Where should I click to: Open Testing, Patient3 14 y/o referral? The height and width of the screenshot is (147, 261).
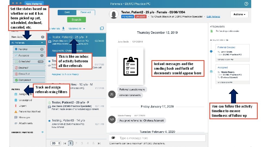click(76, 124)
